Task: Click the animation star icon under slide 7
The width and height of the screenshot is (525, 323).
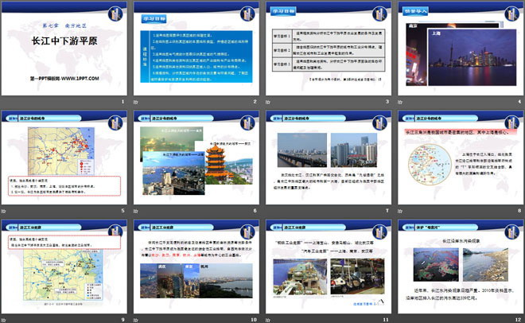Action: (x=267, y=210)
